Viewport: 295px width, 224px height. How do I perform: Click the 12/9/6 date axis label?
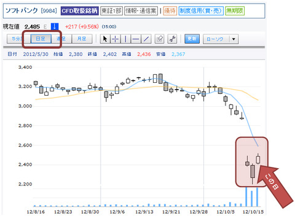tap(117, 212)
